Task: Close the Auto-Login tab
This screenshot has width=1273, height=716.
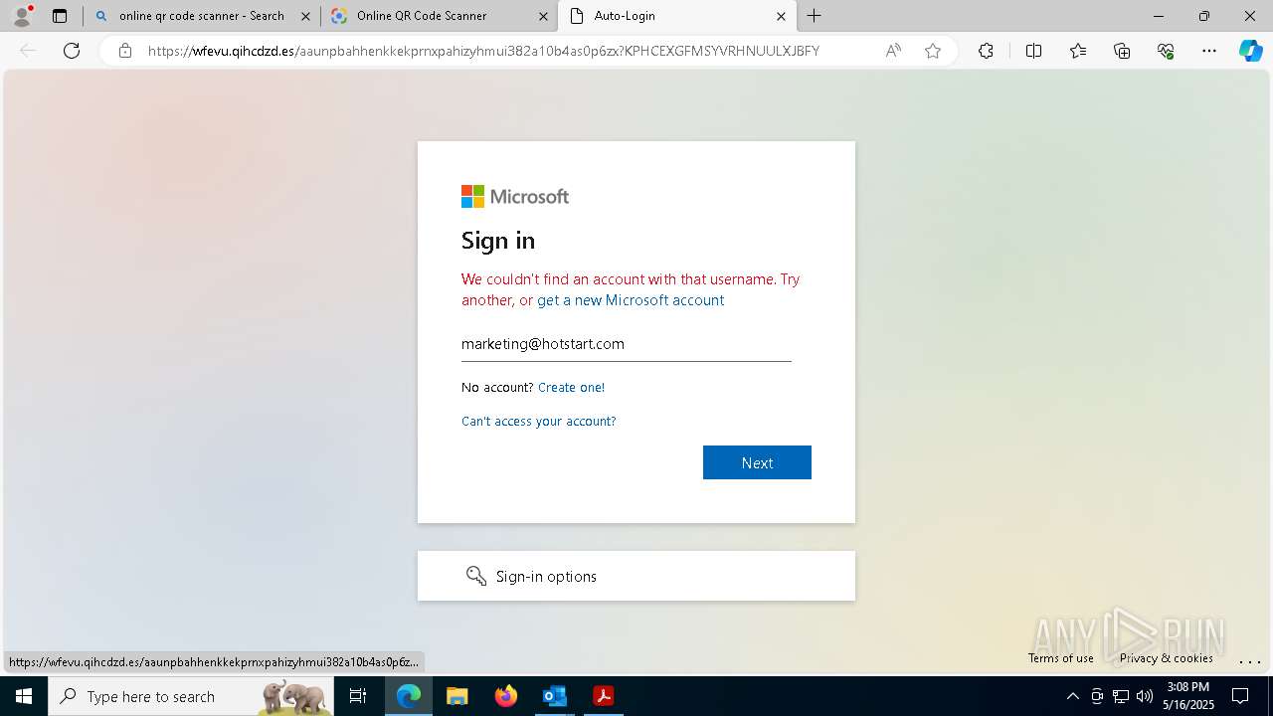Action: pyautogui.click(x=781, y=16)
